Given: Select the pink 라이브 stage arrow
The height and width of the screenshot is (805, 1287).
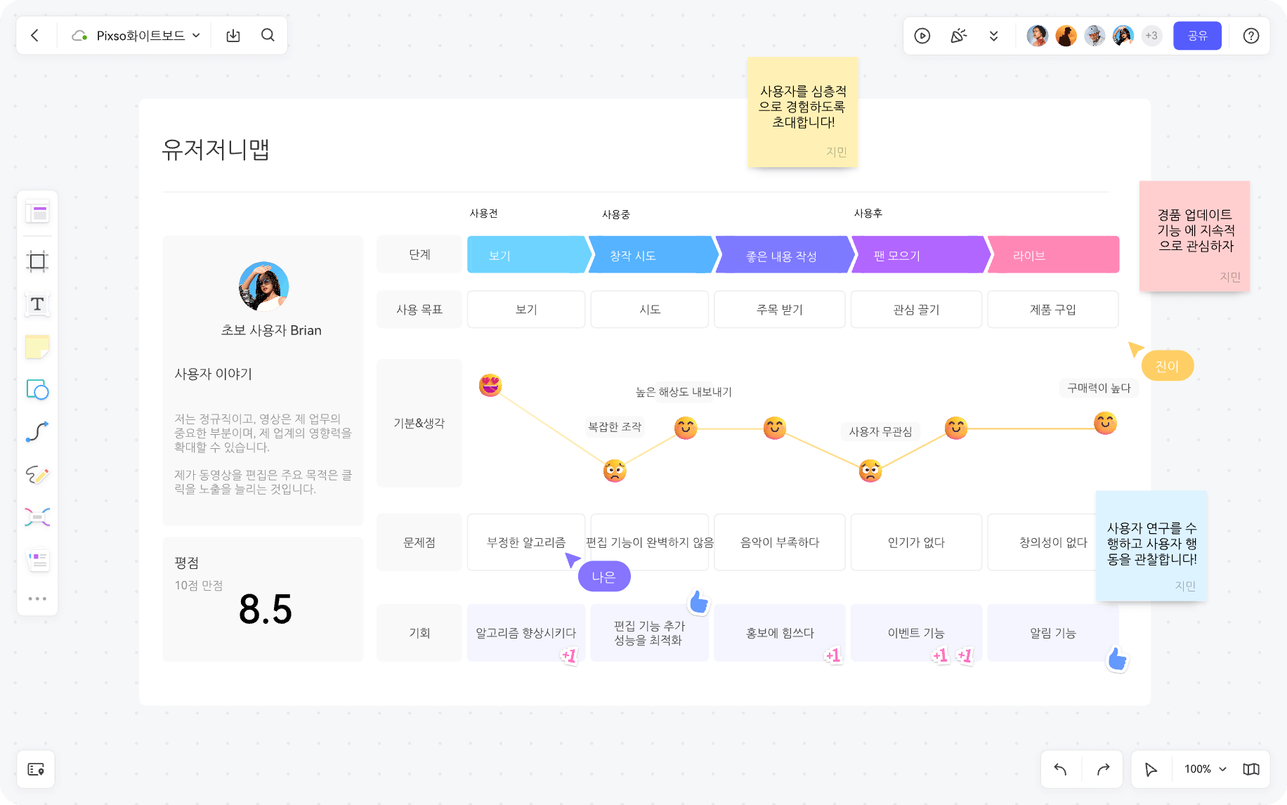Looking at the screenshot, I should pos(1053,255).
